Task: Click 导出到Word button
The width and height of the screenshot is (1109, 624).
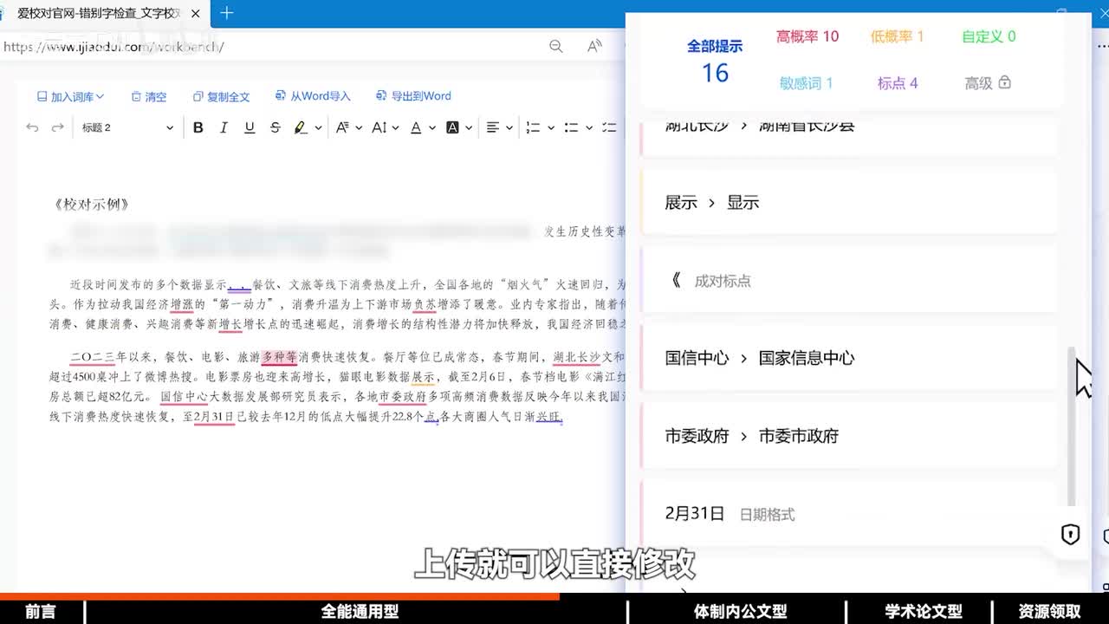Action: tap(413, 96)
